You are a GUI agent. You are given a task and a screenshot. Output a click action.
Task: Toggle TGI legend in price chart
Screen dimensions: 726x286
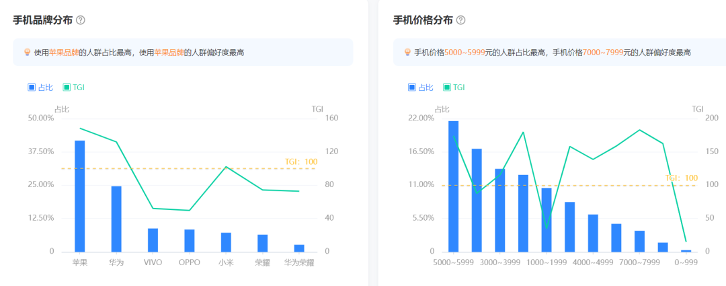[454, 87]
